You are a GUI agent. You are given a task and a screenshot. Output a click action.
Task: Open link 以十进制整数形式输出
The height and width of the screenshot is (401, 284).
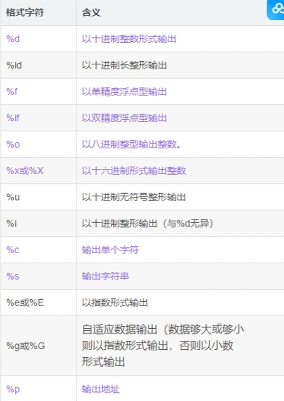tap(129, 39)
